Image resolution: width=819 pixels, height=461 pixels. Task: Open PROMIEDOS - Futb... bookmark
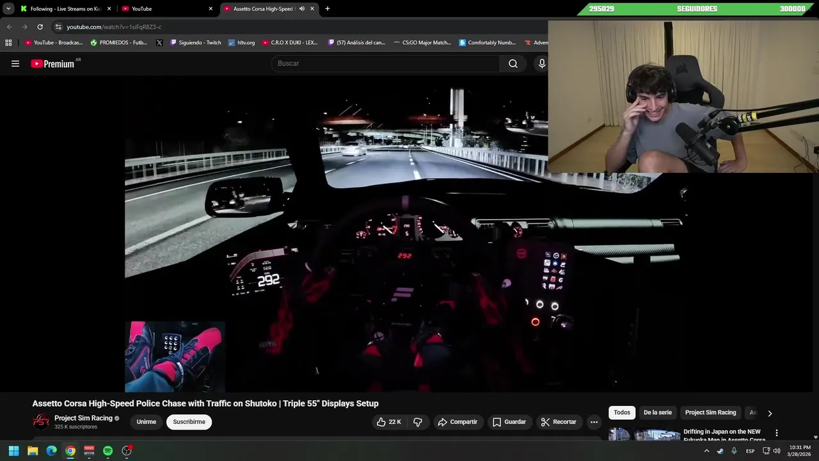pyautogui.click(x=119, y=43)
